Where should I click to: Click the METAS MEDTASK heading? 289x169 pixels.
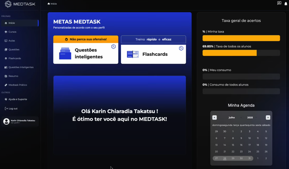coord(77,22)
